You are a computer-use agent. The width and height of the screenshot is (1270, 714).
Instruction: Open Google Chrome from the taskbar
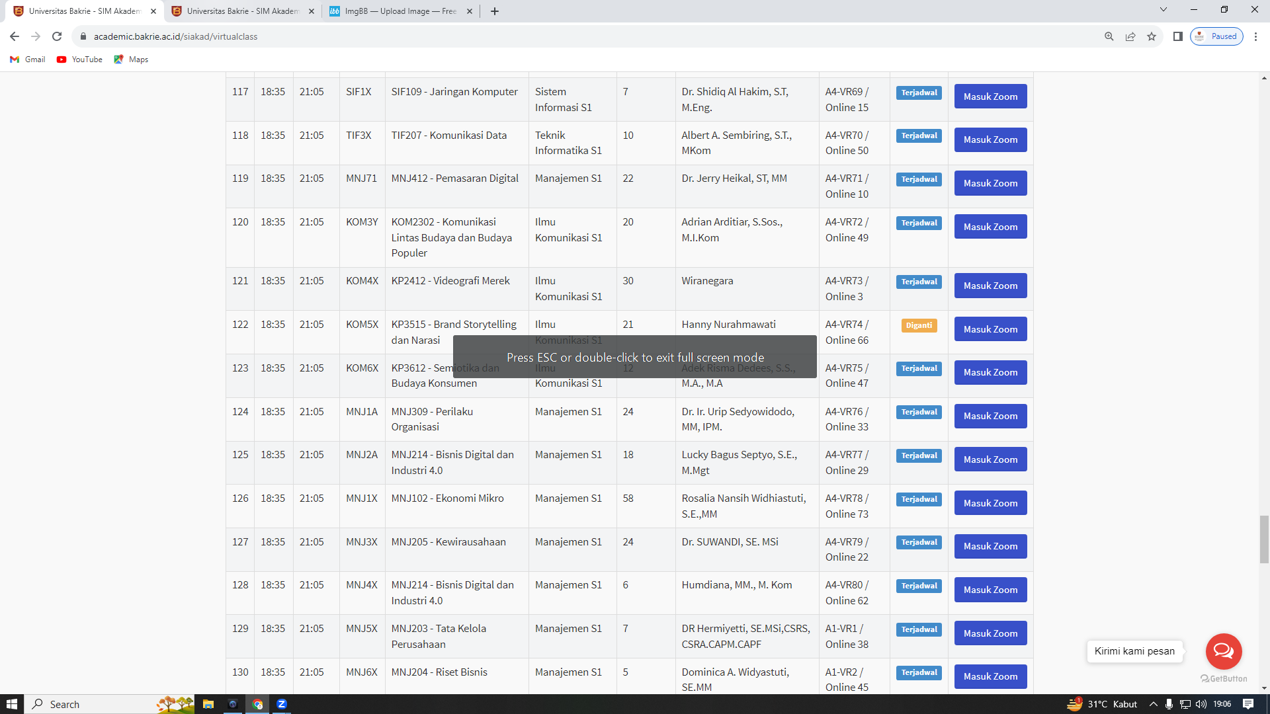[x=257, y=704]
